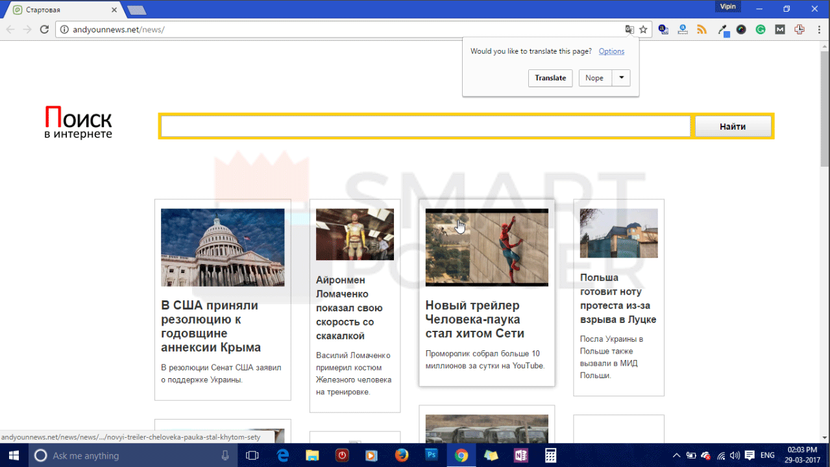
Task: Reload the andyounnews page
Action: pyautogui.click(x=44, y=29)
